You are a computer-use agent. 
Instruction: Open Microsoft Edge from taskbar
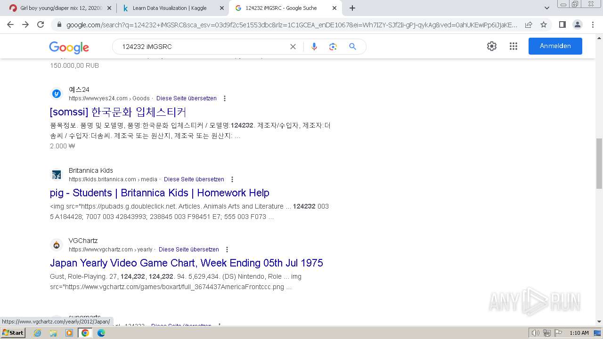101,333
